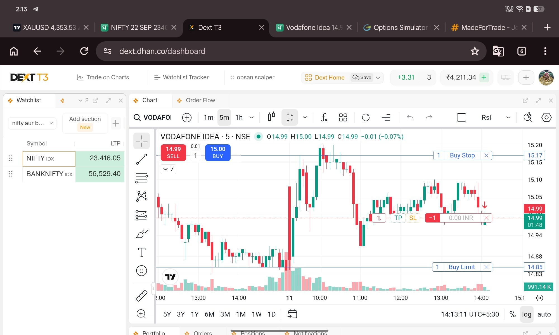Image resolution: width=559 pixels, height=335 pixels.
Task: Bookmark page with browser star icon
Action: [x=475, y=51]
